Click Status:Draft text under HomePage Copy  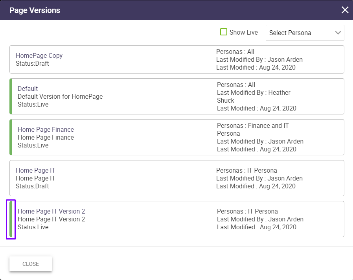point(32,63)
